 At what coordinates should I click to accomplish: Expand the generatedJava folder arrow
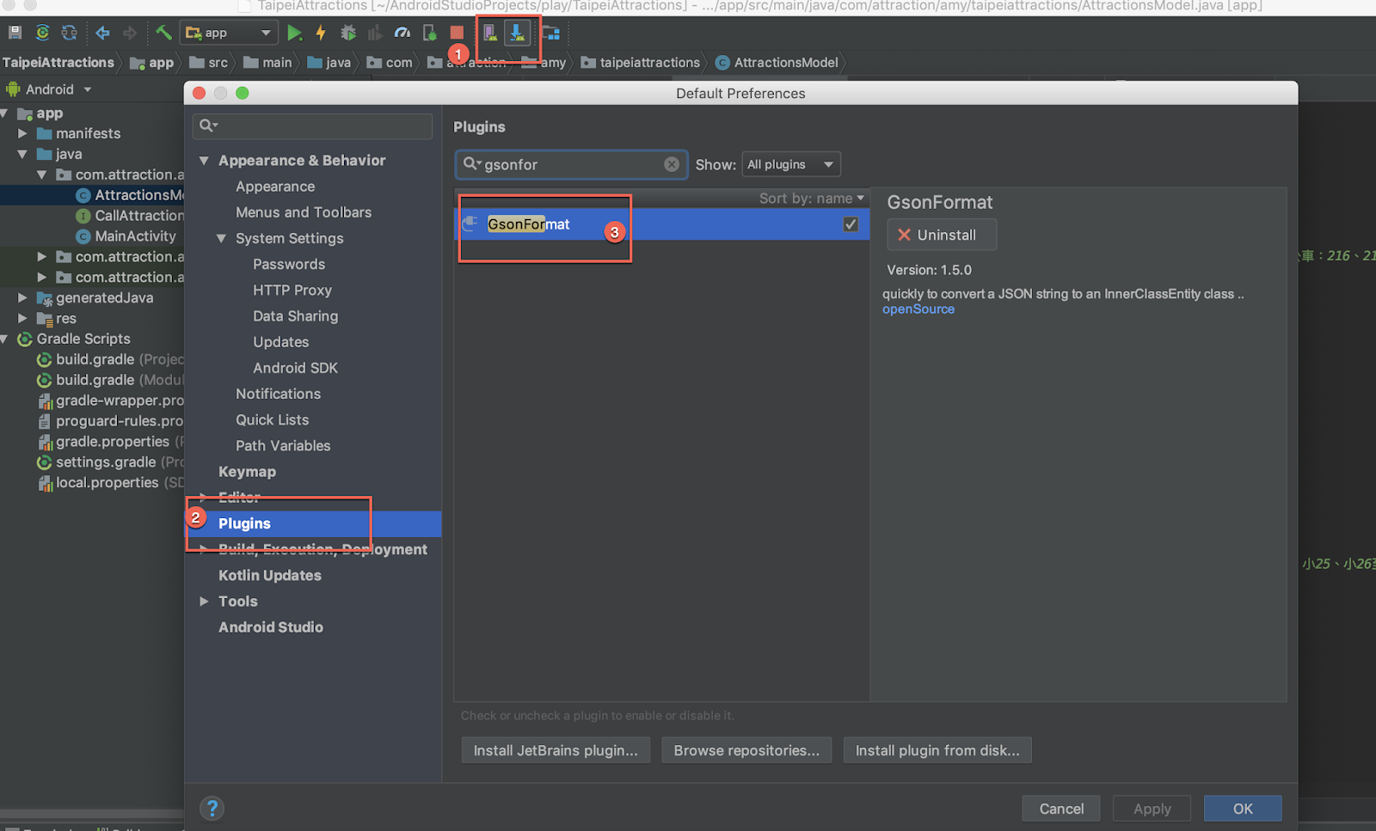pos(22,298)
